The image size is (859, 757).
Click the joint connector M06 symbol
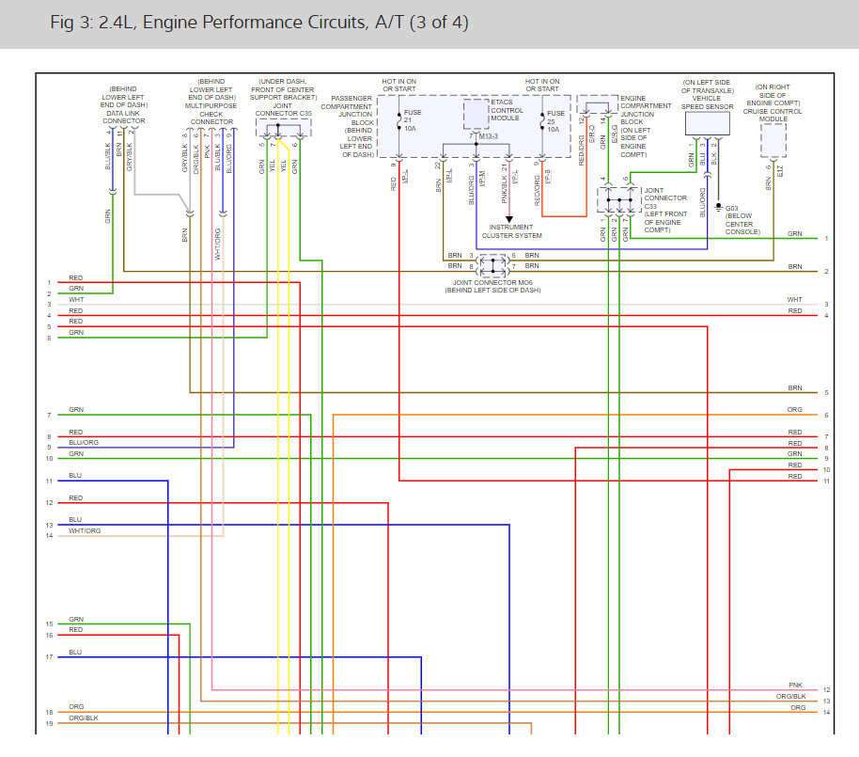tap(492, 266)
